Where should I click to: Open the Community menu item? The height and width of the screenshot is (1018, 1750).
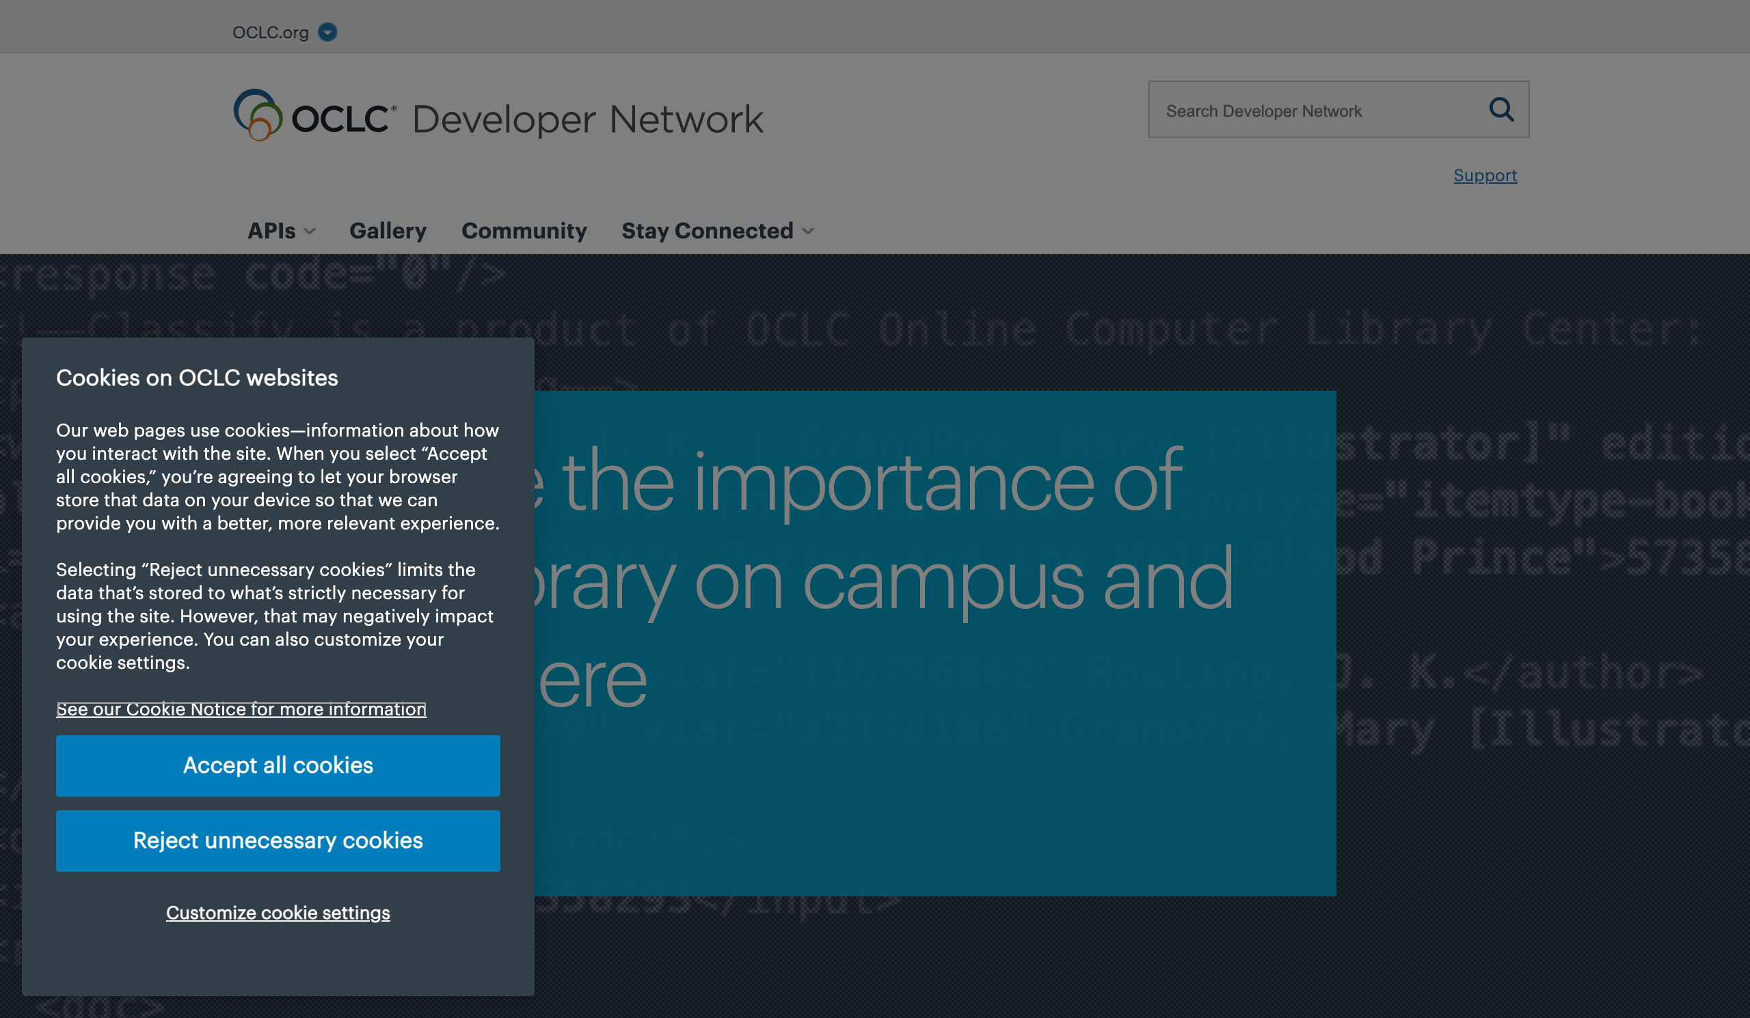(524, 230)
